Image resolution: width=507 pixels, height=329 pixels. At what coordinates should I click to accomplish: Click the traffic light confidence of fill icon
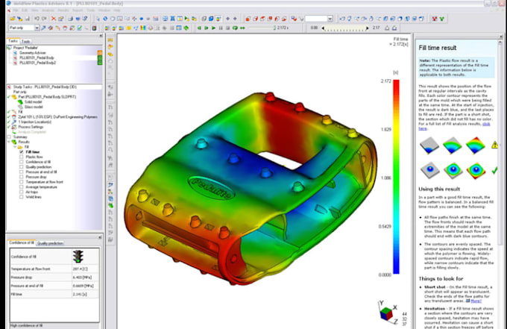78,257
